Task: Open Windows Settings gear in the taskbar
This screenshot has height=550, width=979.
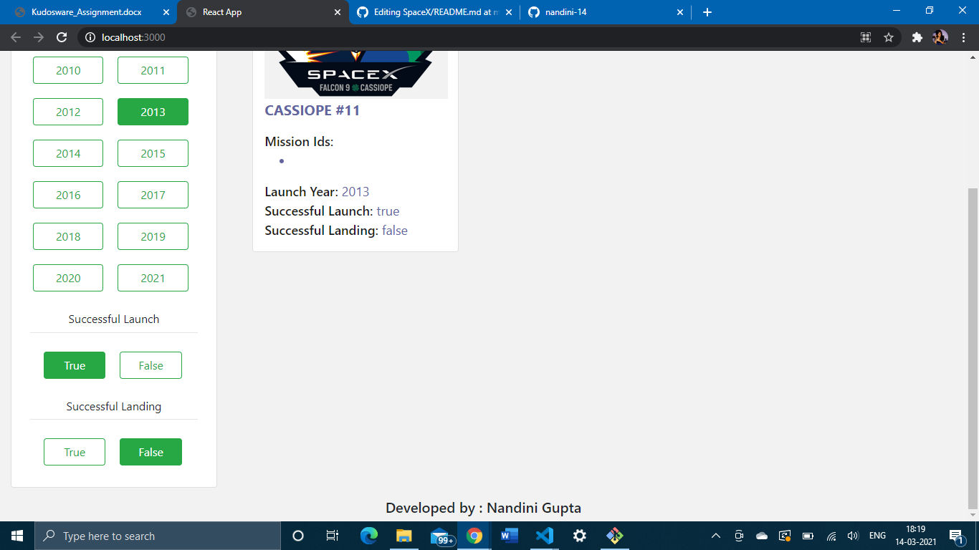Action: [580, 536]
